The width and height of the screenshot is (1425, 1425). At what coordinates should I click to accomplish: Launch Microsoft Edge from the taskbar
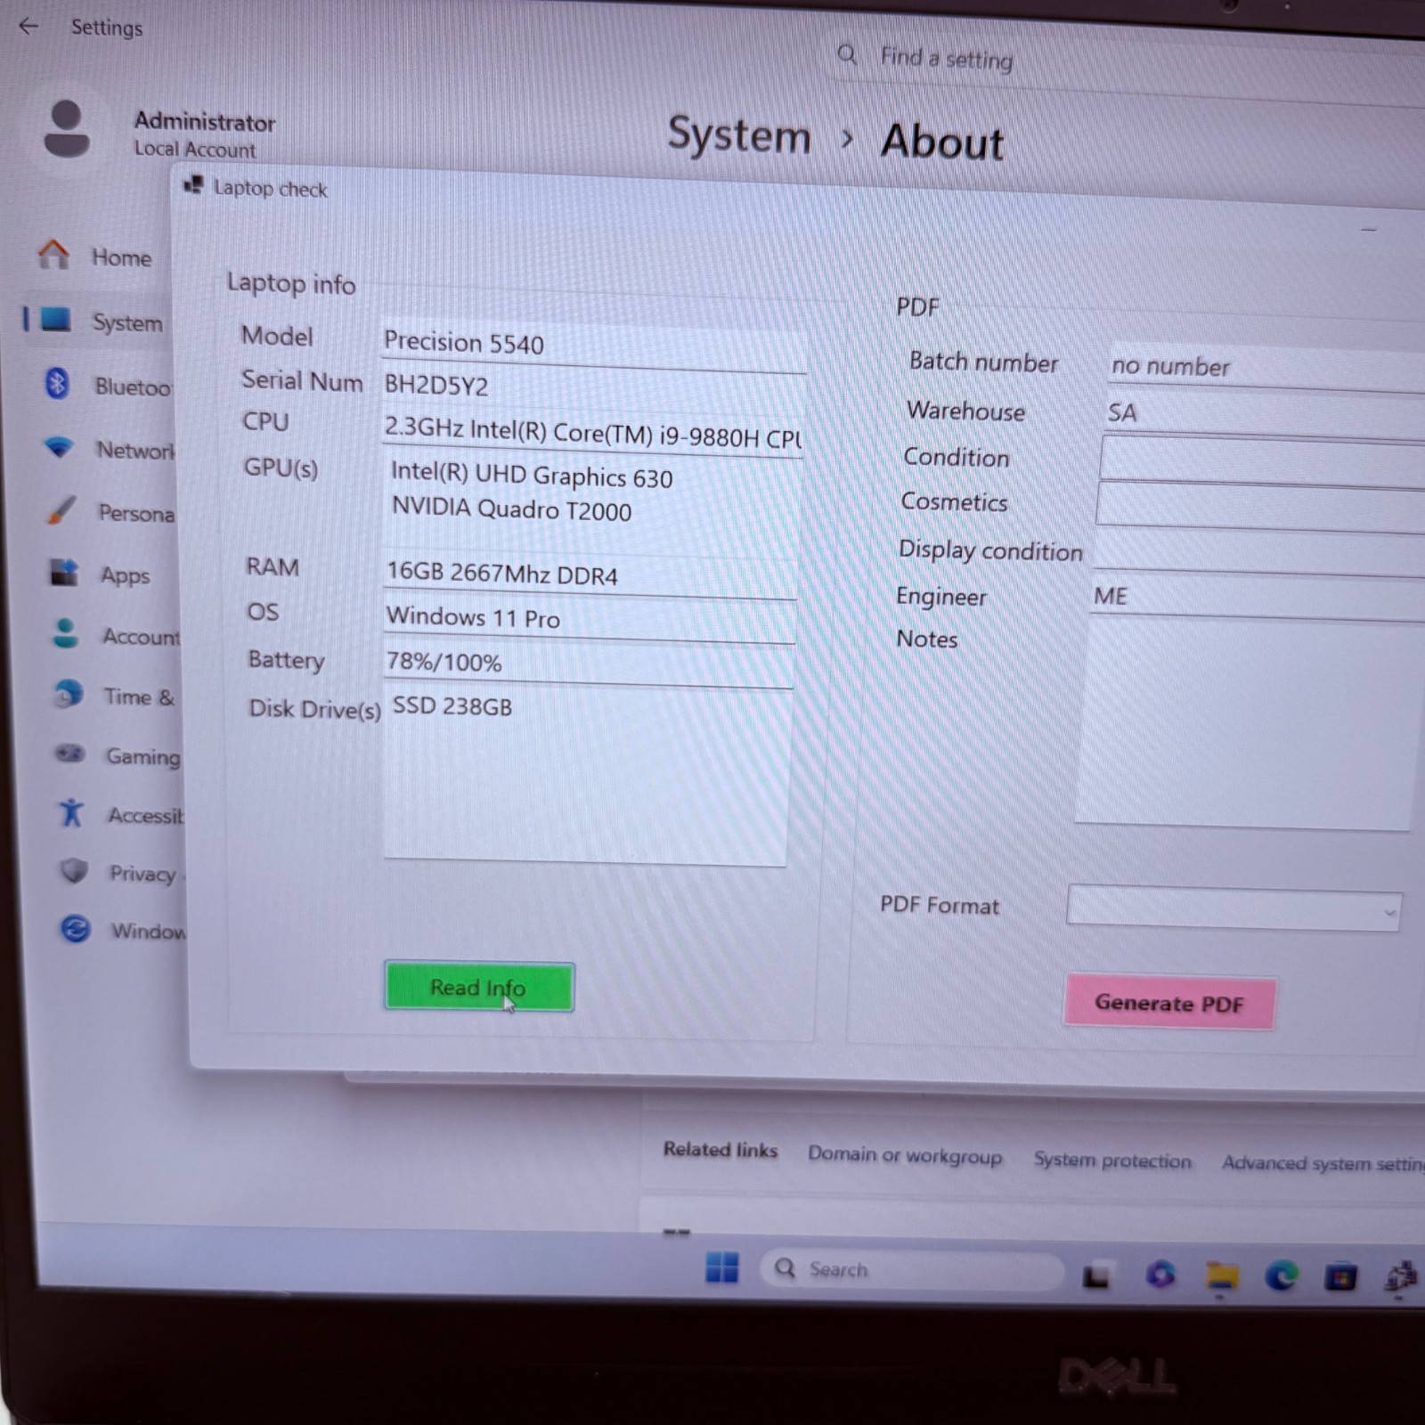point(1282,1277)
